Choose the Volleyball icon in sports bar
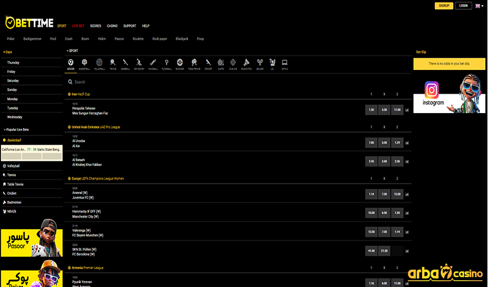 click(x=99, y=63)
